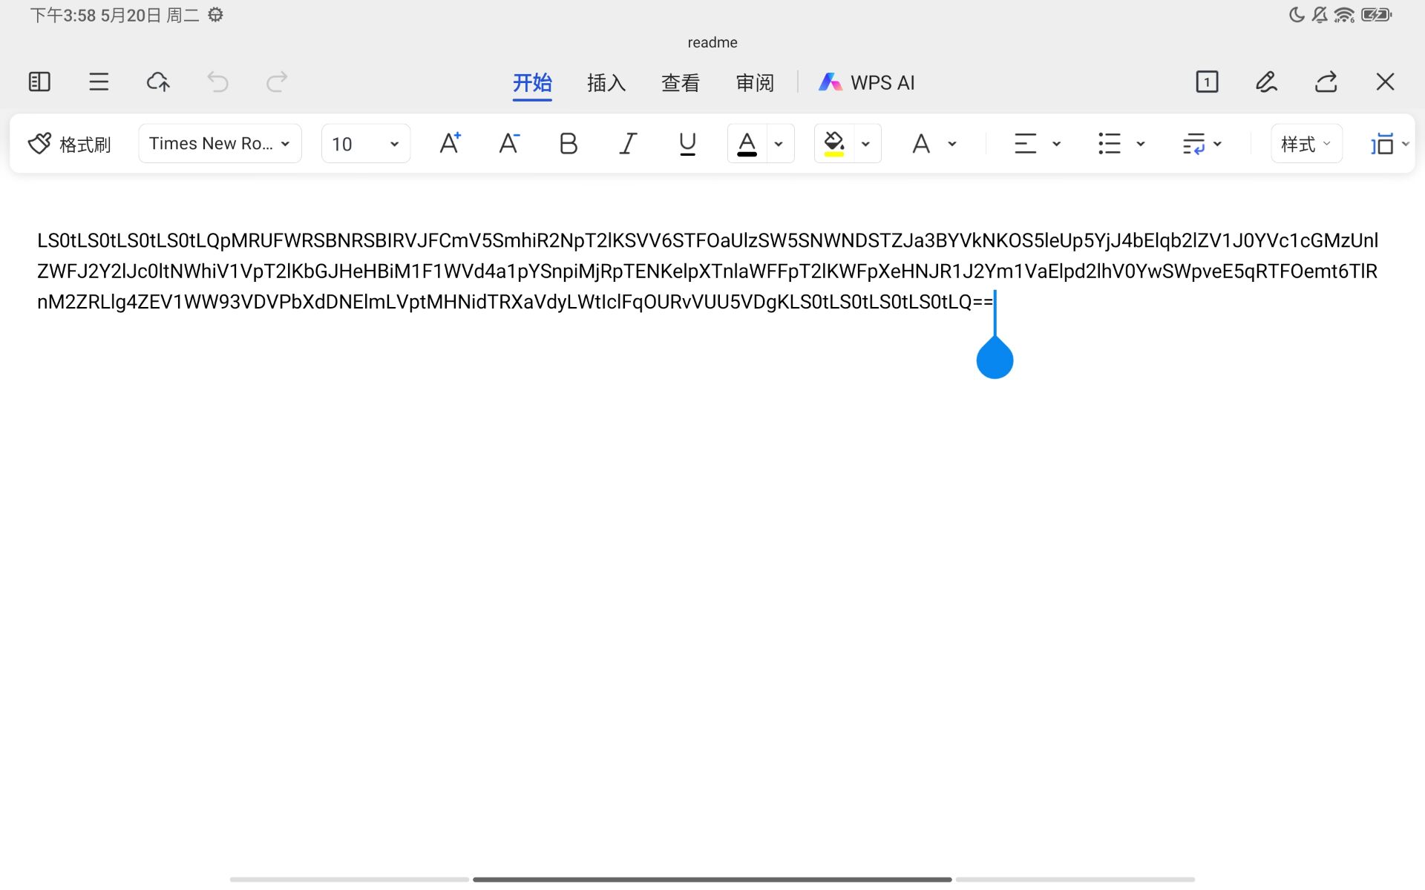Switch to the 审阅 tab
Screen dimensions: 1425x890
(755, 82)
